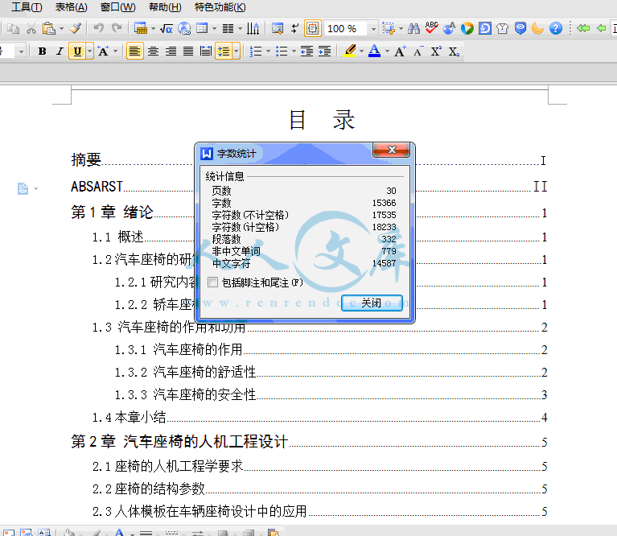Apply blue font color A
Image resolution: width=617 pixels, height=536 pixels.
coord(375,52)
